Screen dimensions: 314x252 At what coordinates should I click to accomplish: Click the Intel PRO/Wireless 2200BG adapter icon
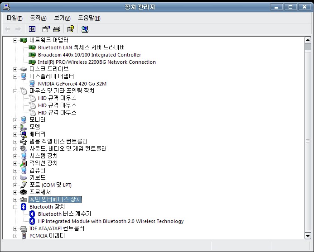pyautogui.click(x=32, y=62)
